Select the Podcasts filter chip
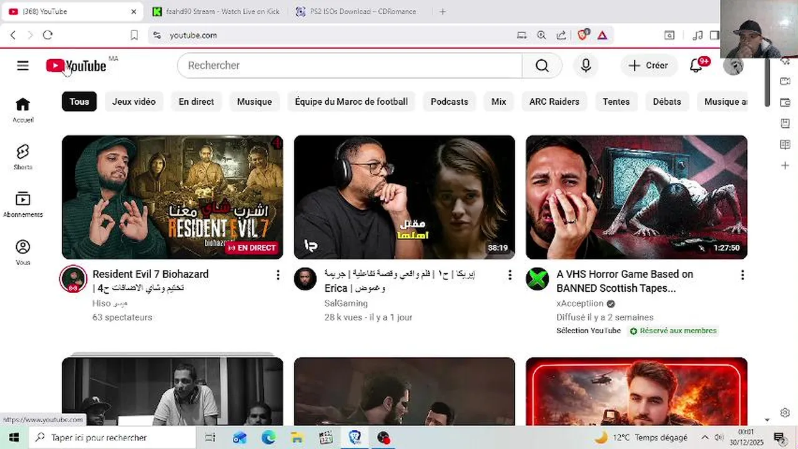 coord(449,102)
